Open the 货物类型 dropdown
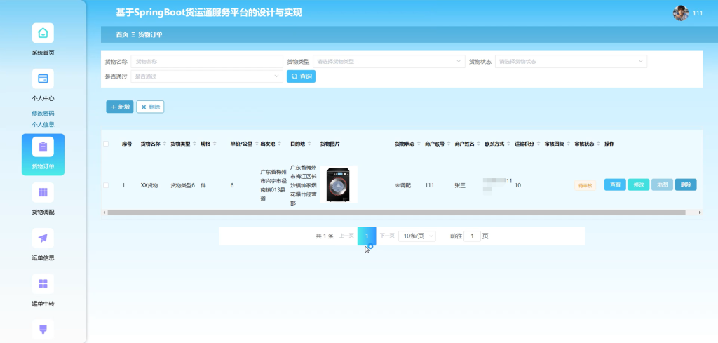 coord(388,61)
